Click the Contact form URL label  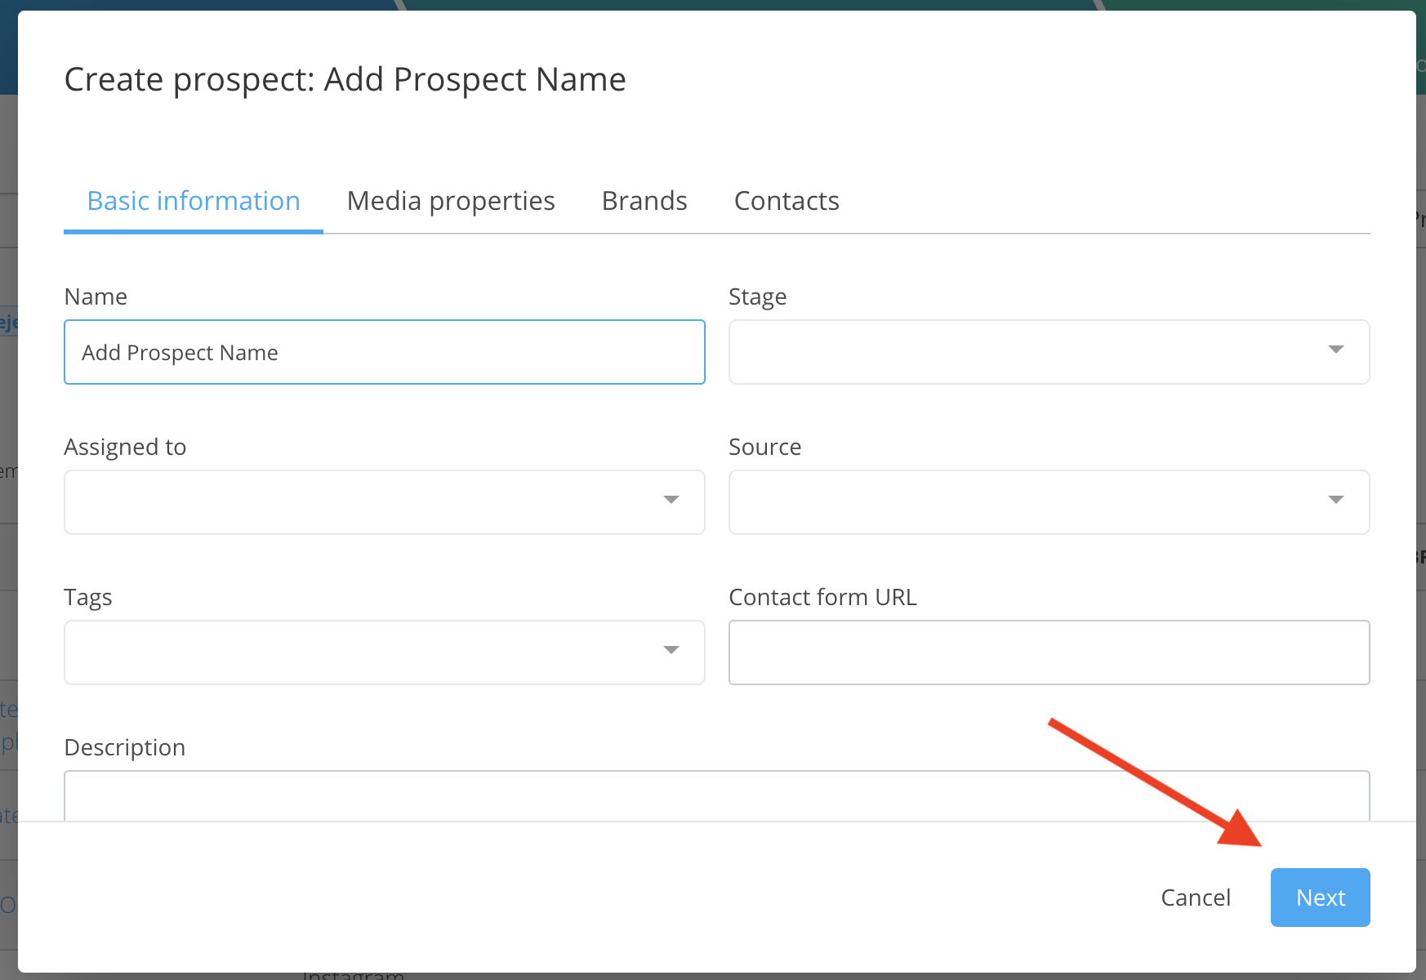[x=822, y=598]
